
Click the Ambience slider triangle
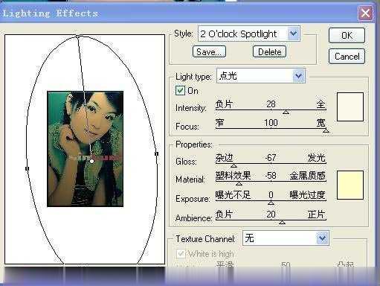282,222
